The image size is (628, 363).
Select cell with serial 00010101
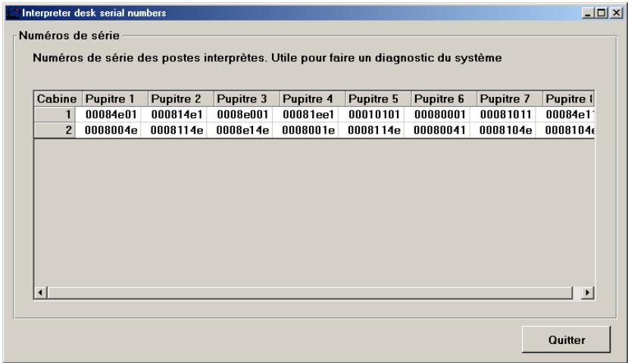click(371, 114)
